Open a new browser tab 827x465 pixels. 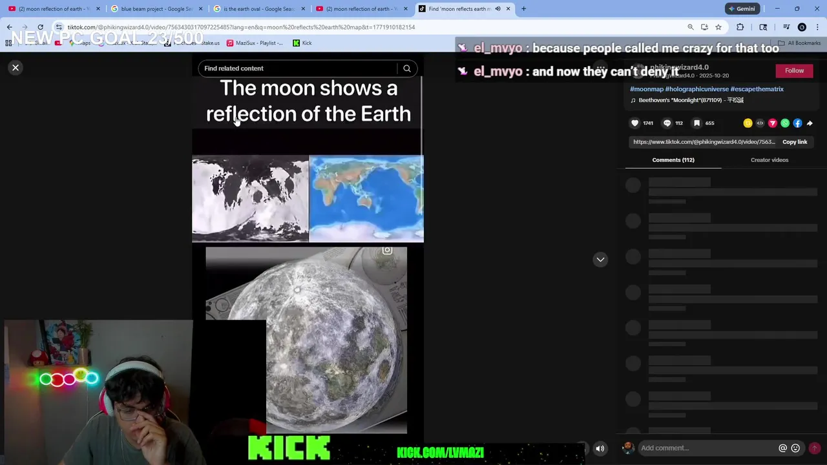point(523,9)
